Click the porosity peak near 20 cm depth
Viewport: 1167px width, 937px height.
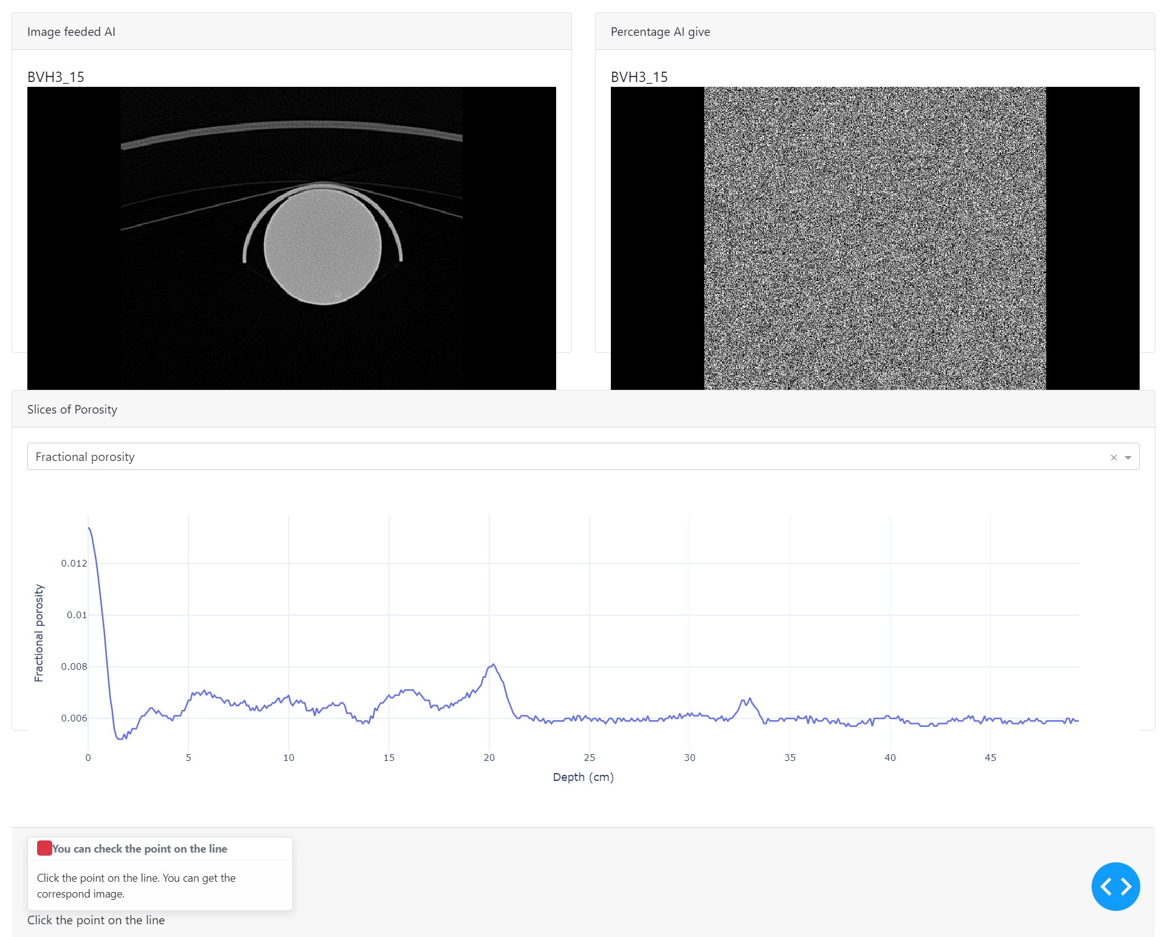pyautogui.click(x=493, y=664)
